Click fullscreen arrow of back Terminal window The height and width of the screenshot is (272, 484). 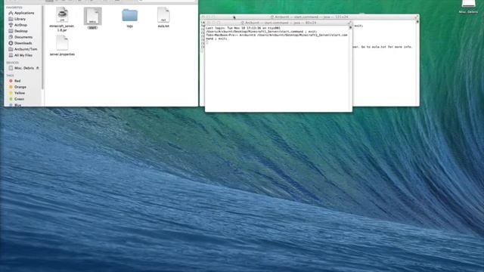pyautogui.click(x=416, y=17)
